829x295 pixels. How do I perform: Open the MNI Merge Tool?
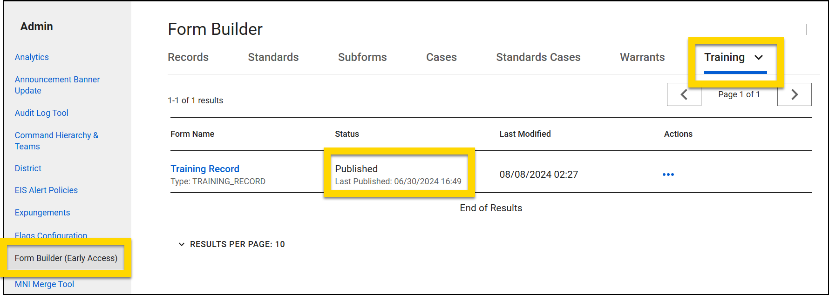(44, 284)
